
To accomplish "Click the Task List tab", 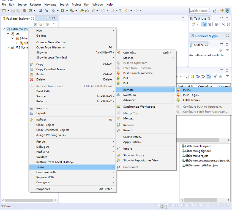I will pyautogui.click(x=200, y=18).
